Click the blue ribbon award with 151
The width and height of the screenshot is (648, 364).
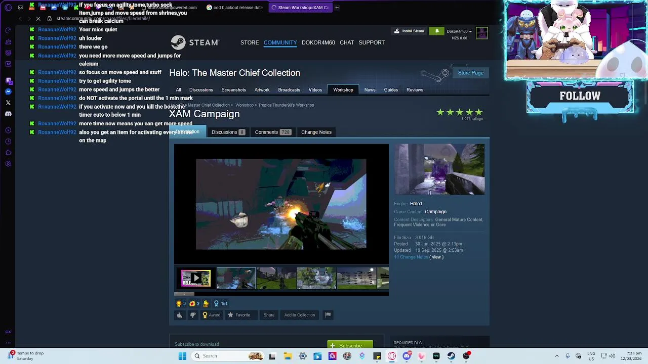pos(220,303)
